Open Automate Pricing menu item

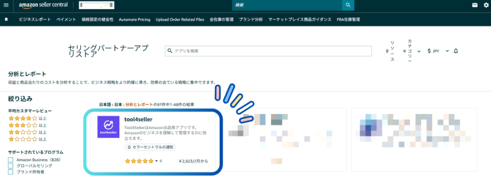pyautogui.click(x=135, y=19)
